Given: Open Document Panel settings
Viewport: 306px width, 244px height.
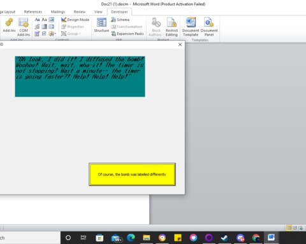Looking at the screenshot, I should [x=209, y=27].
